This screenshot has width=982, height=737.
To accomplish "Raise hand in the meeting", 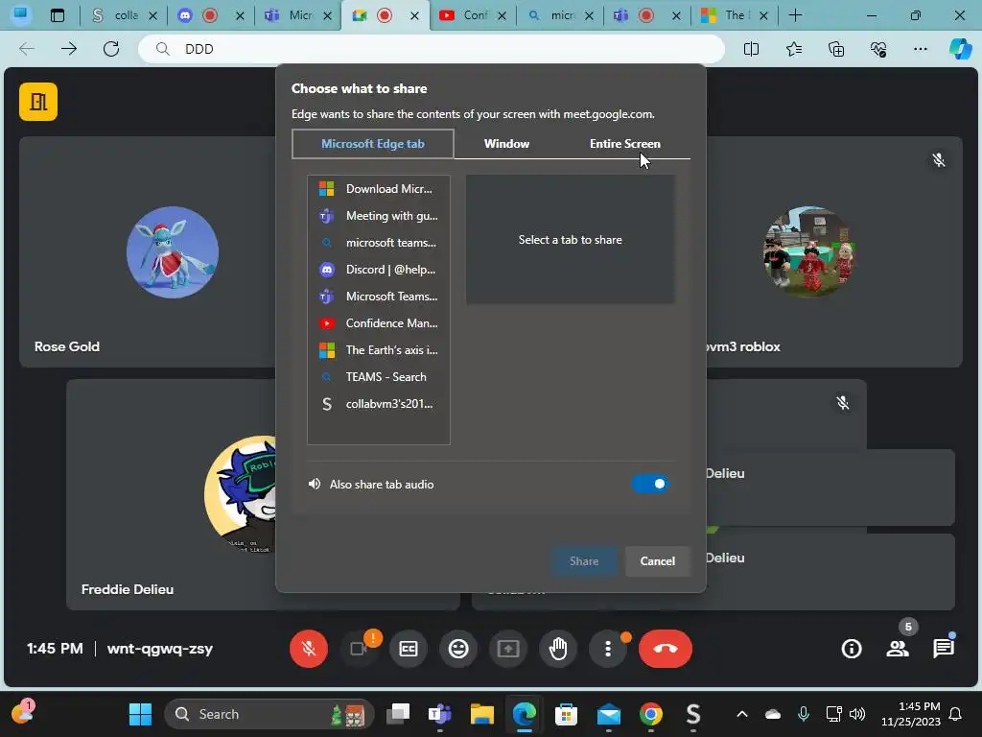I will click(x=558, y=649).
